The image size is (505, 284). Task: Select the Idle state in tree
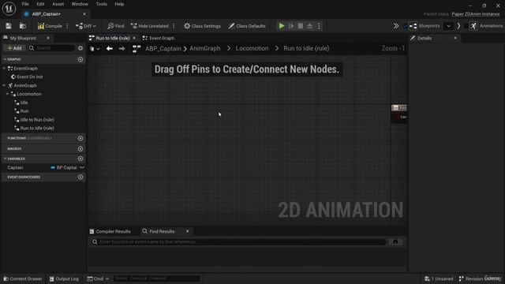pos(21,103)
